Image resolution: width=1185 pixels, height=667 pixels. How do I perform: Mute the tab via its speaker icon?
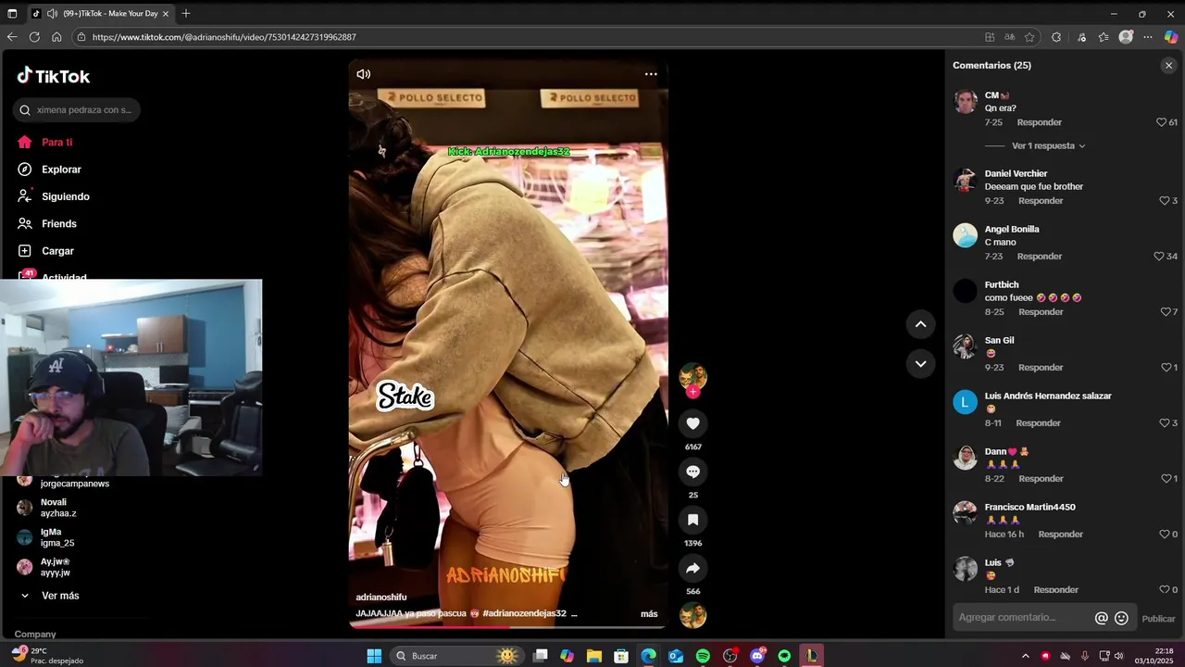click(52, 14)
